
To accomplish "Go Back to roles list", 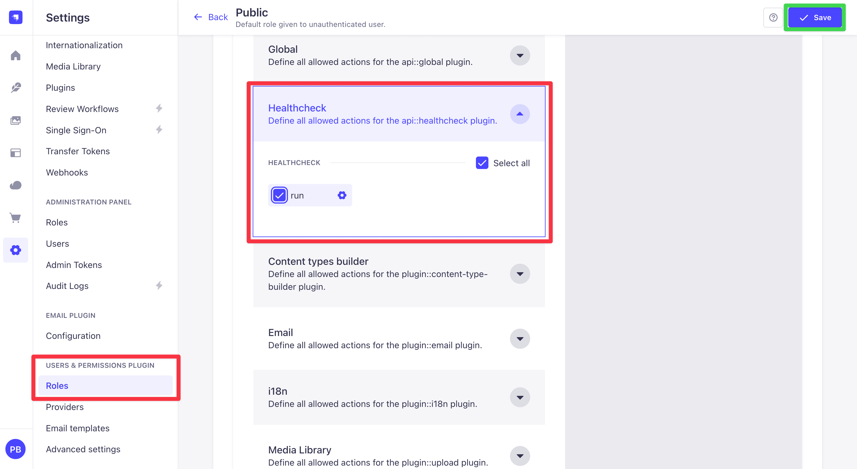I will click(211, 17).
